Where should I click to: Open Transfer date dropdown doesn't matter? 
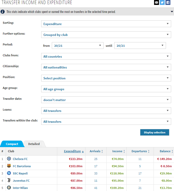(x=106, y=100)
